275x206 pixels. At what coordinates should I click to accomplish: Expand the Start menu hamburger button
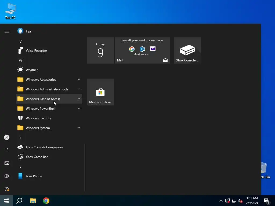click(7, 31)
